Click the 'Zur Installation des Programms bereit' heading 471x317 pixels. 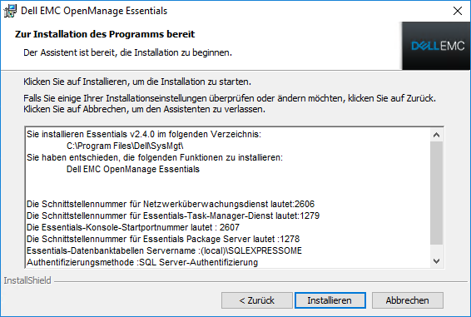pos(105,34)
